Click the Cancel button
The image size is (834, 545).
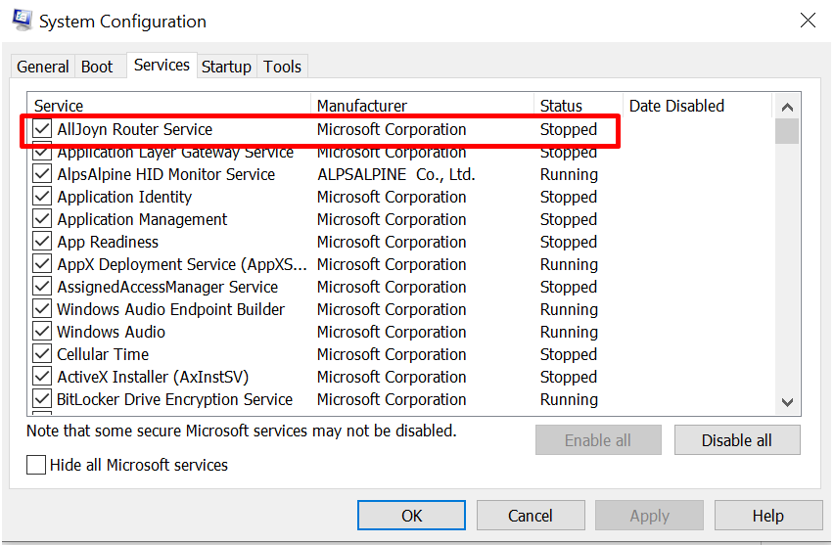[531, 516]
